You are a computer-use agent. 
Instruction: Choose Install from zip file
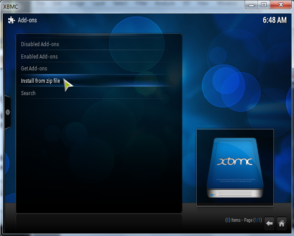[95, 81]
